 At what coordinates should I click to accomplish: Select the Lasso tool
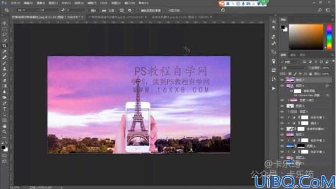pos(4,34)
